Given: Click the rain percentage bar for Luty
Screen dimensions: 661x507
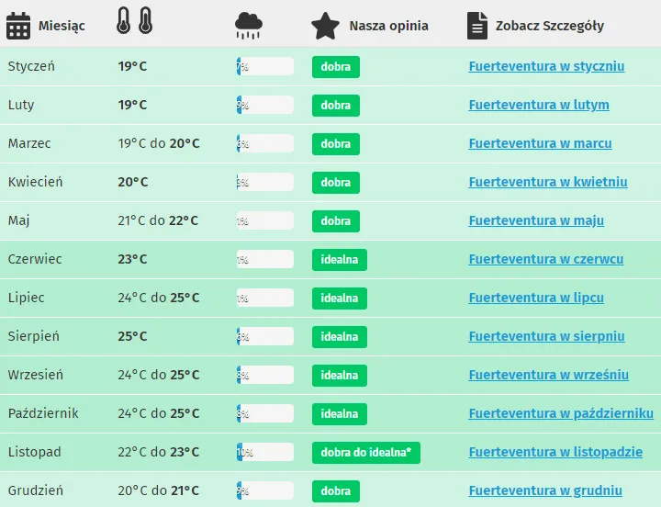Looking at the screenshot, I should (x=264, y=106).
